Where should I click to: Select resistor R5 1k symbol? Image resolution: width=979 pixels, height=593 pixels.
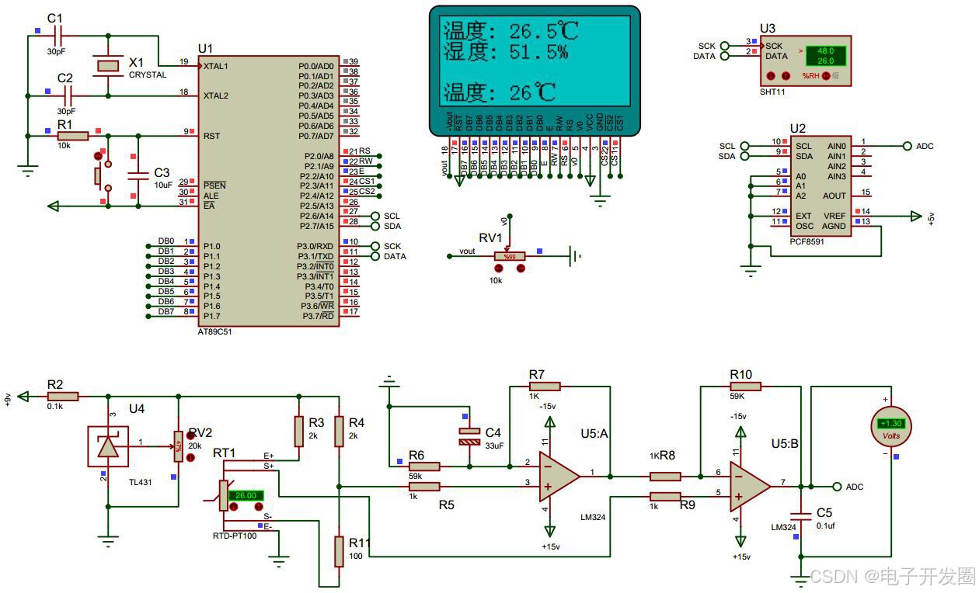tap(424, 487)
